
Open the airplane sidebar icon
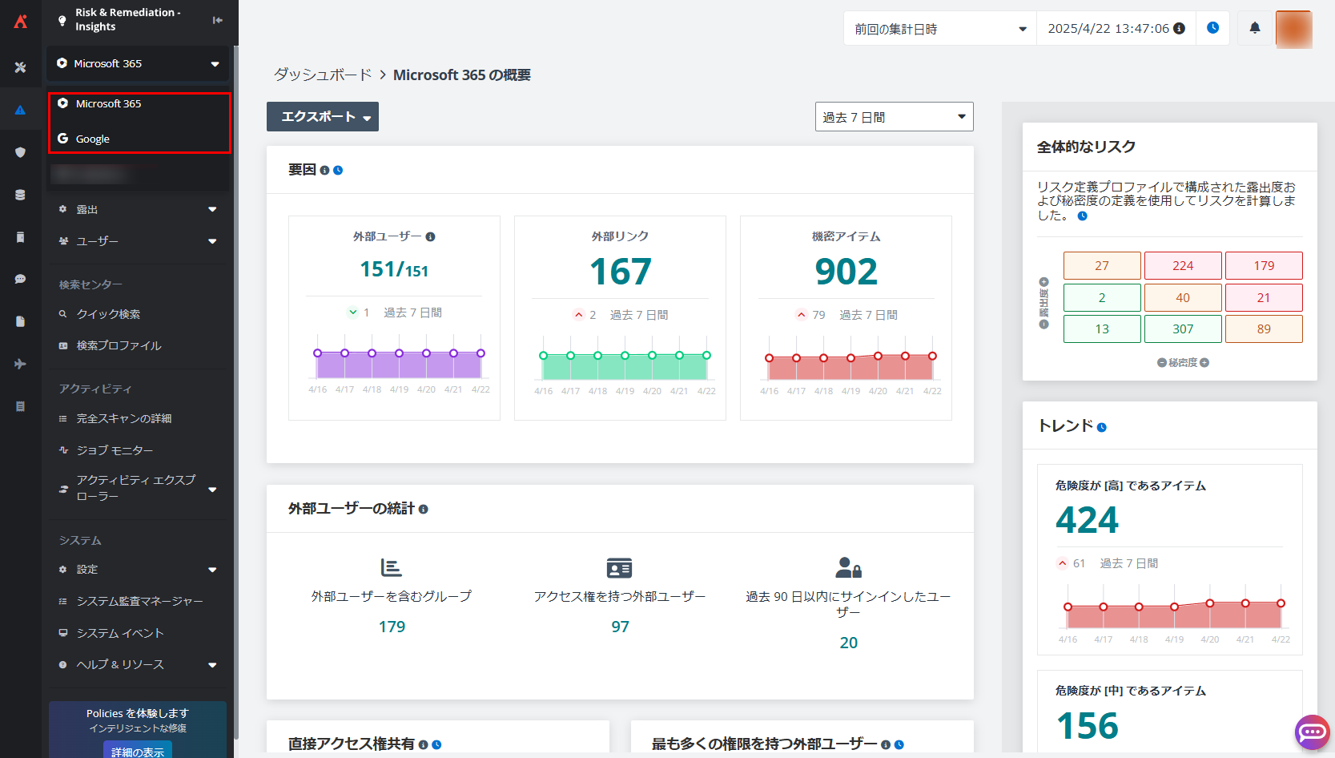pyautogui.click(x=21, y=364)
